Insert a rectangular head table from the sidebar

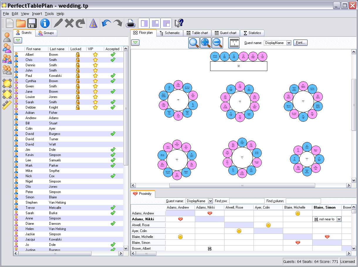click(7, 105)
